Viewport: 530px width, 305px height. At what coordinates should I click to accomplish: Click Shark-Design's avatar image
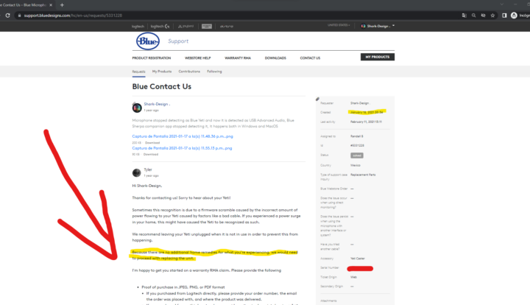(137, 108)
